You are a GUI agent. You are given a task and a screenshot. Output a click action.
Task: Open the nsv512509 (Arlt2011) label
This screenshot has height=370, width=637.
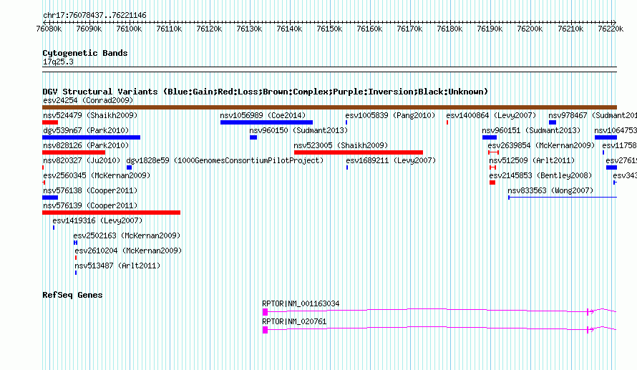(532, 160)
